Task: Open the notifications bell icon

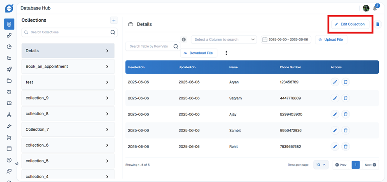Action: point(375,8)
